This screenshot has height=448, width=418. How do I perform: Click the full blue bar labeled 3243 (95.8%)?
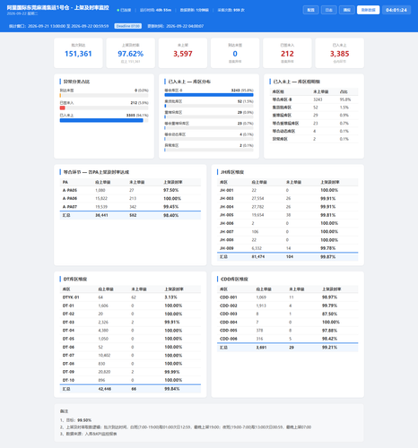coord(209,95)
